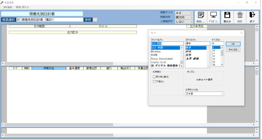Click the 得意先名 column header field
262x139 pixels.
pos(49,68)
